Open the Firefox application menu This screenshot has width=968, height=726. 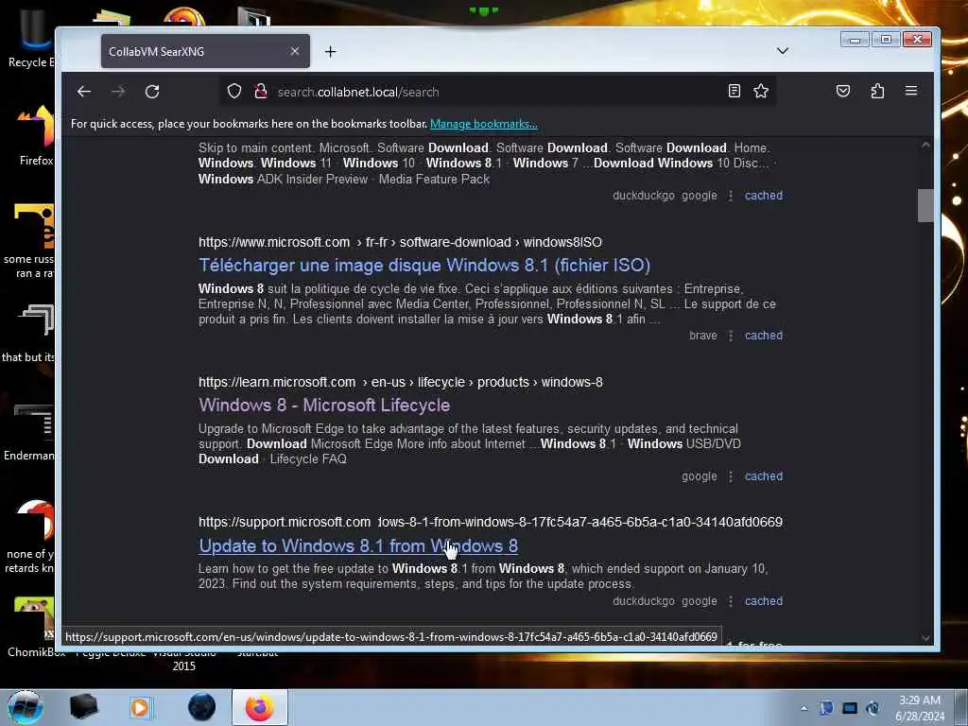[x=911, y=92]
